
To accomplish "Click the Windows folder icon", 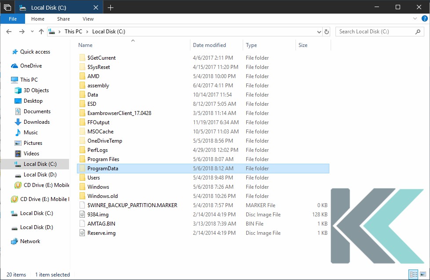I will [82, 187].
